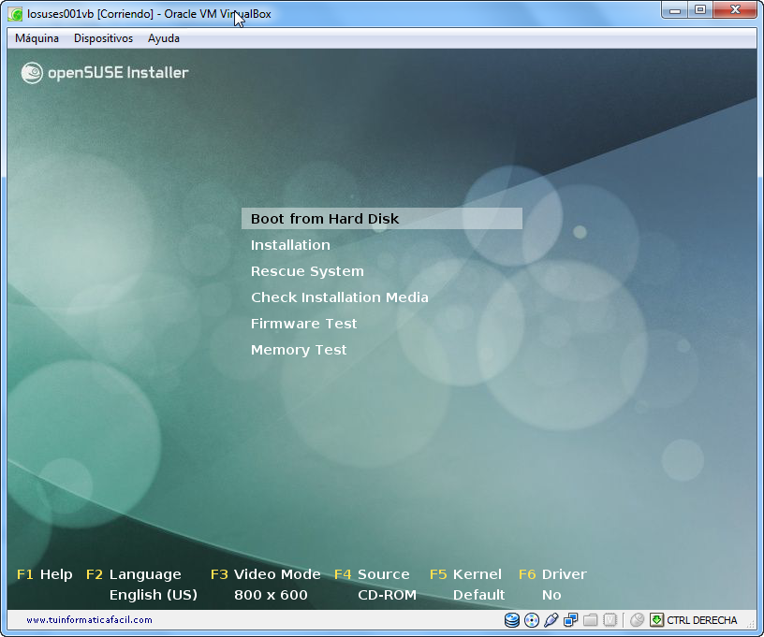The width and height of the screenshot is (764, 637).
Task: Click the CTRL DERECHA host key label
Action: pos(701,620)
